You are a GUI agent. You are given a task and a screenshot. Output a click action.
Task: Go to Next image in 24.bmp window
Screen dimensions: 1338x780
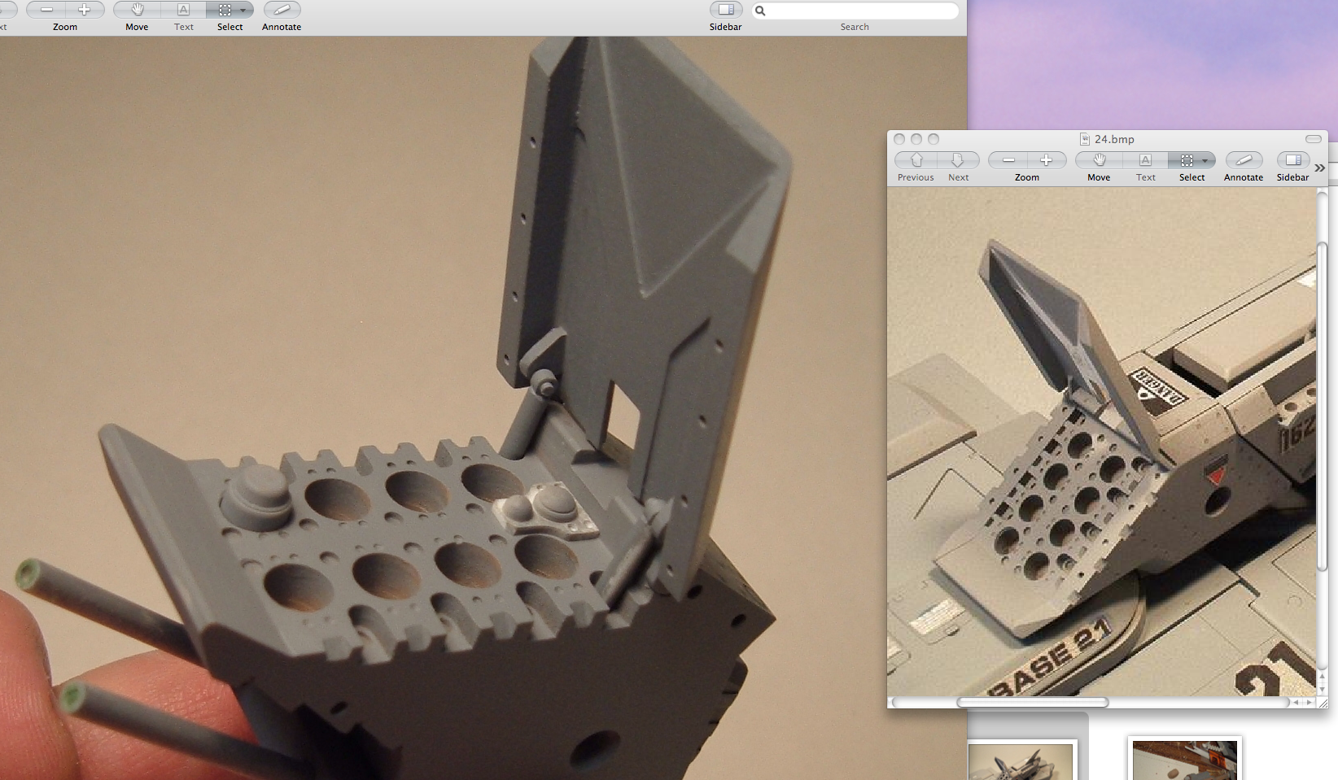(958, 160)
